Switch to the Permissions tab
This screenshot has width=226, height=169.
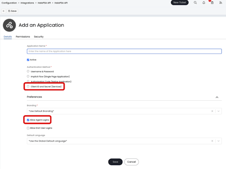pyautogui.click(x=23, y=37)
